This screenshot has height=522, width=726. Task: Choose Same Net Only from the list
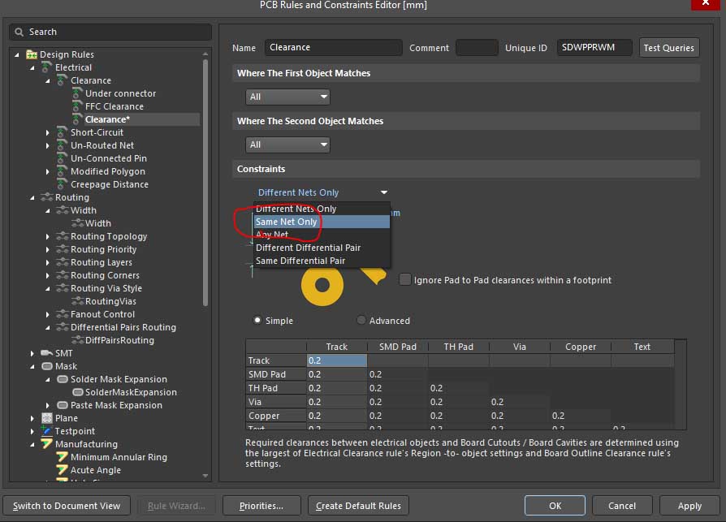click(286, 222)
